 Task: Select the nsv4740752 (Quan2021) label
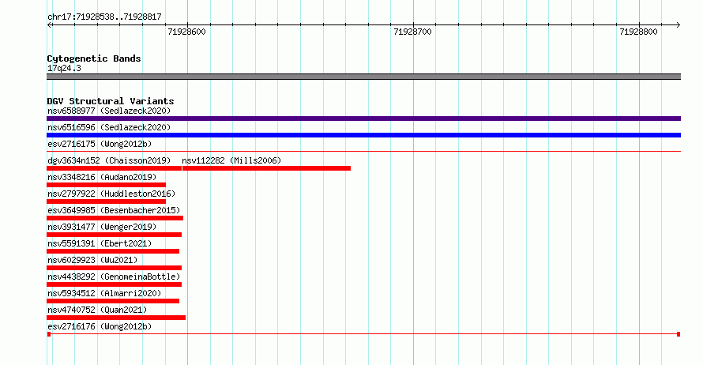[97, 310]
